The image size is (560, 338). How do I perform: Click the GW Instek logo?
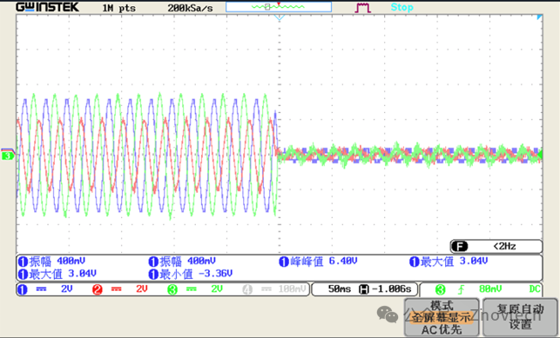click(x=47, y=7)
